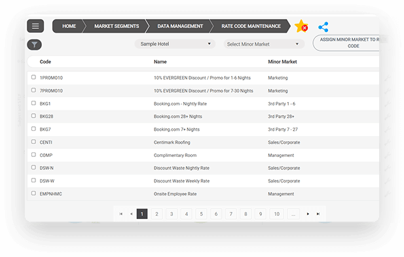The image size is (404, 257).
Task: Navigate to Market Segments breadcrumb
Action: click(x=117, y=26)
